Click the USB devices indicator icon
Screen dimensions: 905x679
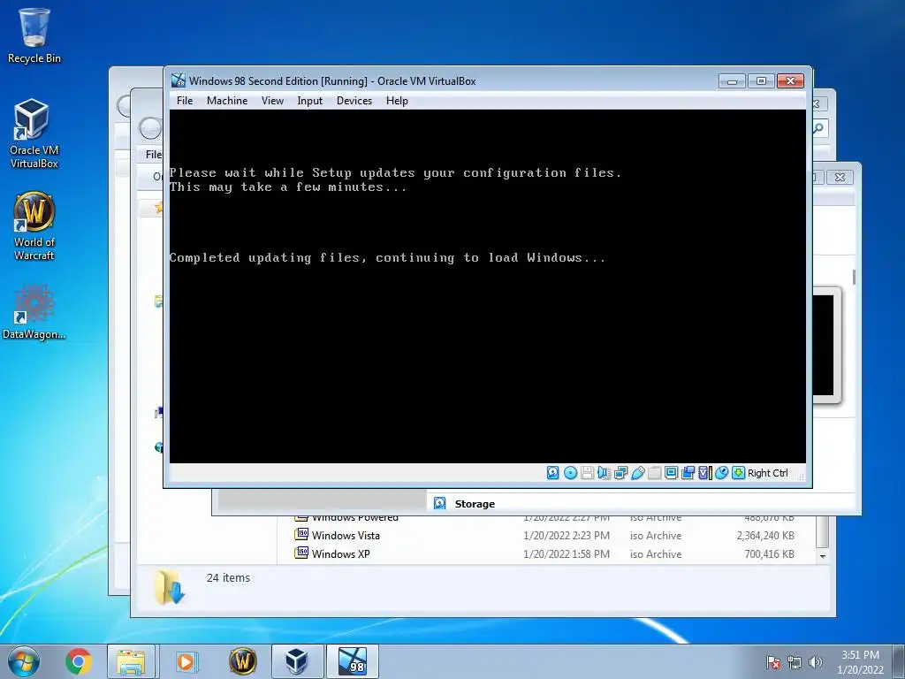tap(638, 473)
